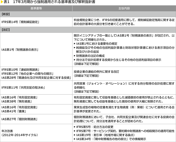The image size is (176, 142).
Task: Click the bullet arrow before IFRS第5号：処分方法の変更
Action: pos(75,127)
